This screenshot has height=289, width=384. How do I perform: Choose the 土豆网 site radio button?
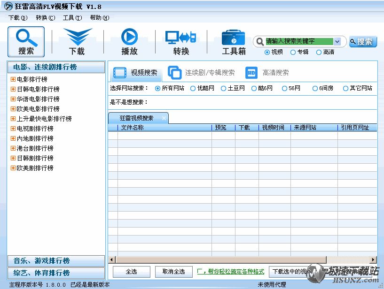[x=224, y=88]
